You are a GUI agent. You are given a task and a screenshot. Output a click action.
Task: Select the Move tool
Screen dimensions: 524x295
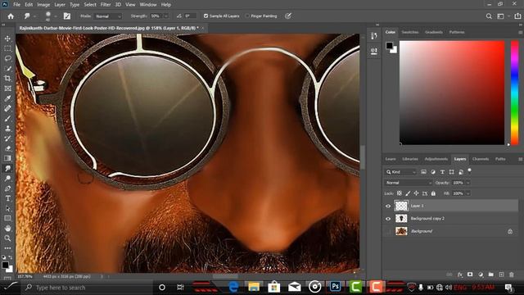click(x=7, y=39)
